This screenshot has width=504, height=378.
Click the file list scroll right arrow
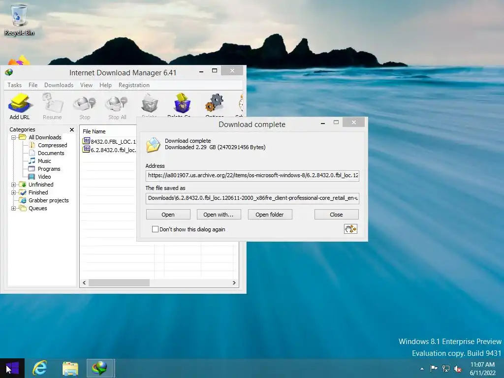click(234, 283)
